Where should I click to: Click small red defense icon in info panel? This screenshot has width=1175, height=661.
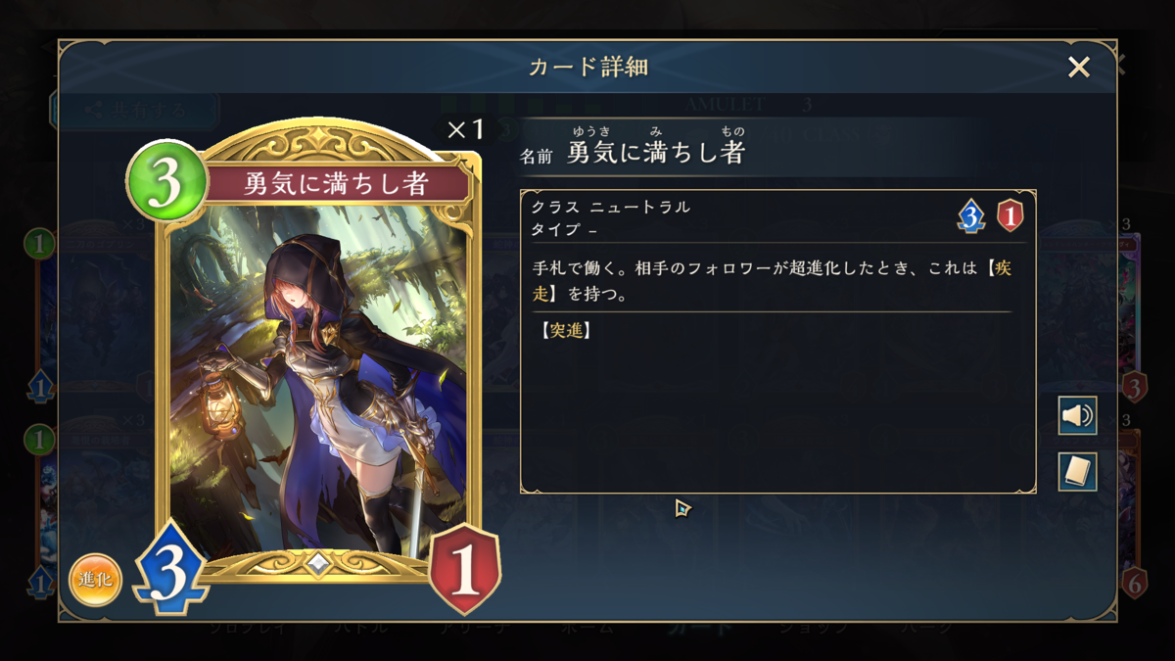(x=1010, y=216)
